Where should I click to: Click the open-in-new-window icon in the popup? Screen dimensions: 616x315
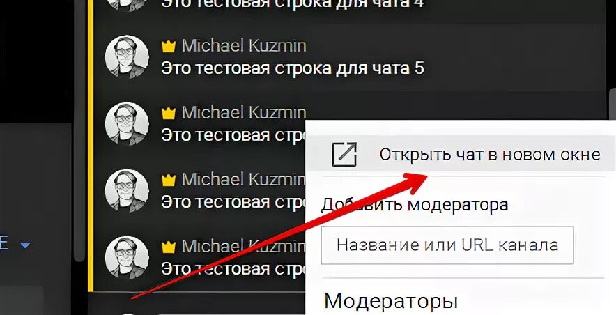pyautogui.click(x=344, y=155)
